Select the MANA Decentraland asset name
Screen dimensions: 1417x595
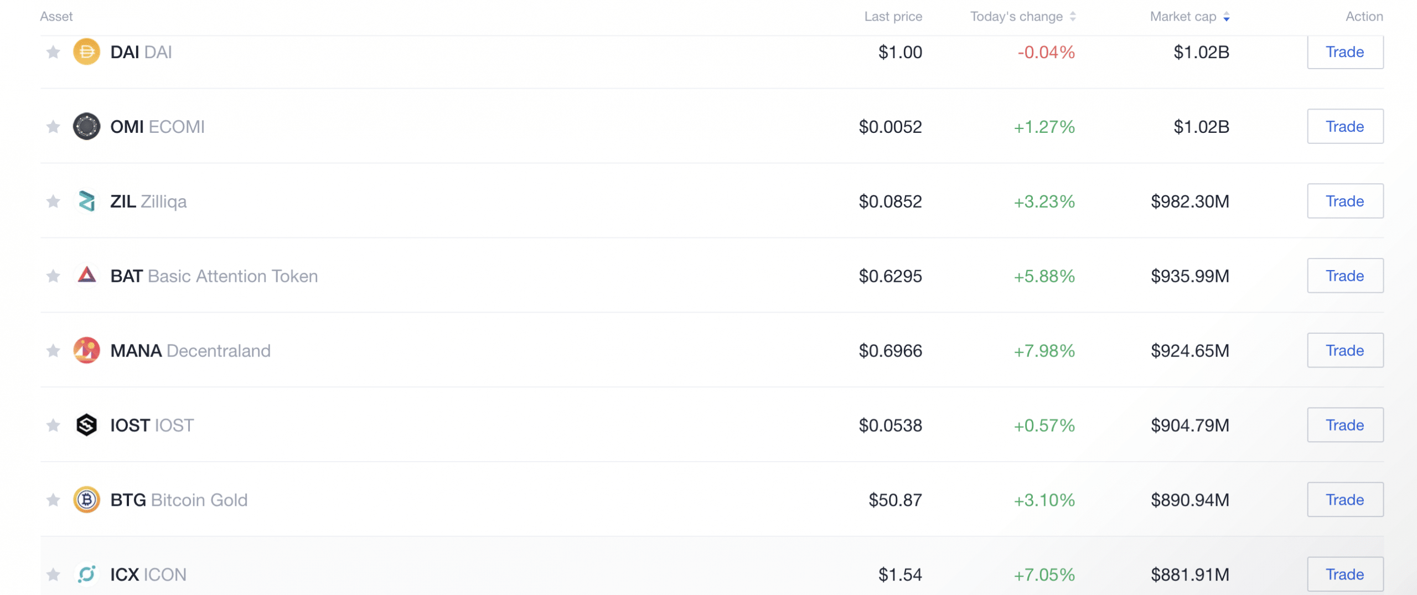pos(190,350)
